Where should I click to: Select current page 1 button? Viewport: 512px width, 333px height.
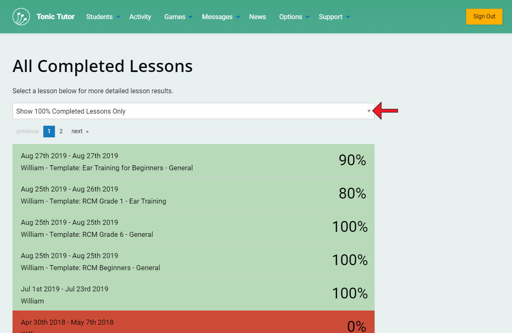(49, 131)
